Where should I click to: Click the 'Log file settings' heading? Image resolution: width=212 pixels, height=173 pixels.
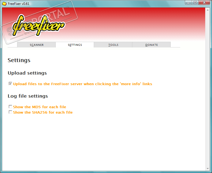coord(28,96)
